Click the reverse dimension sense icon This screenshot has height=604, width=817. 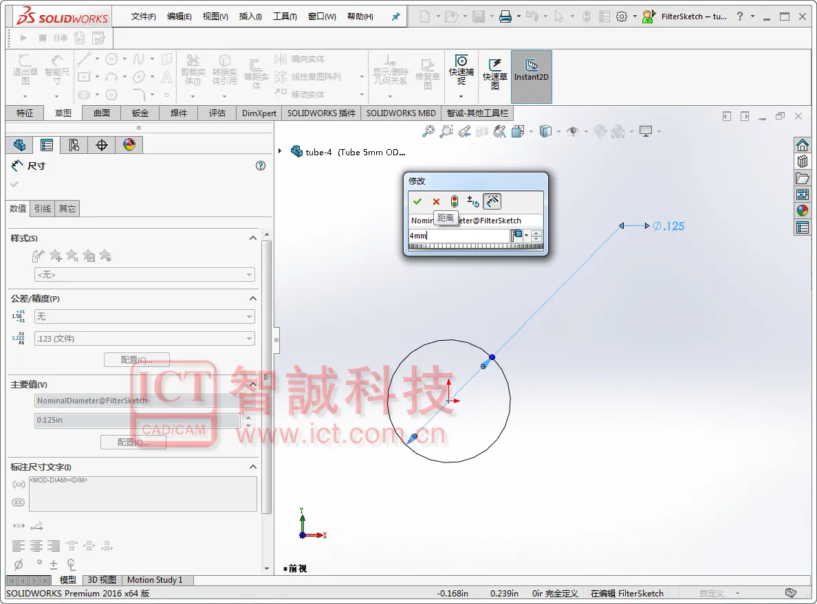pyautogui.click(x=473, y=201)
